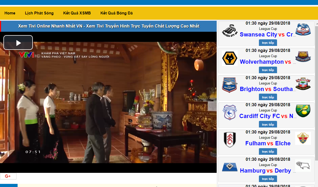The height and width of the screenshot is (187, 318).
Task: Play the VTV1 video stream
Action: 18,42
